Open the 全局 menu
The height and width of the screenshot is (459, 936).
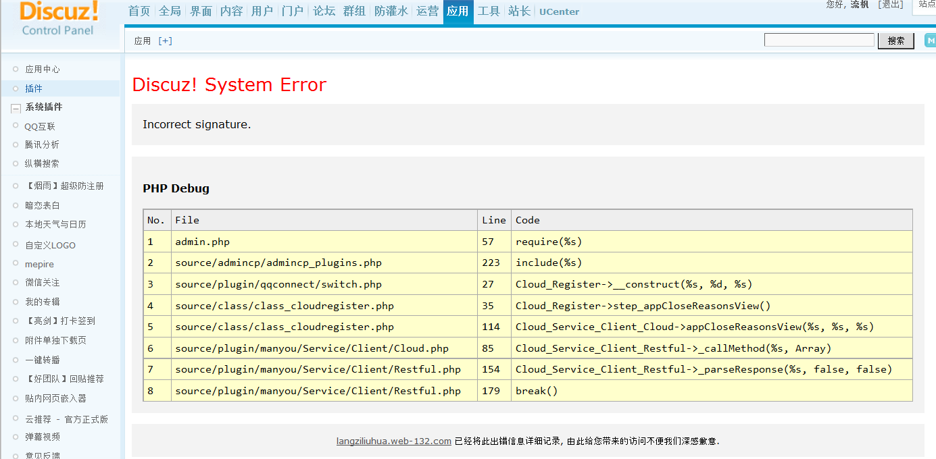170,11
